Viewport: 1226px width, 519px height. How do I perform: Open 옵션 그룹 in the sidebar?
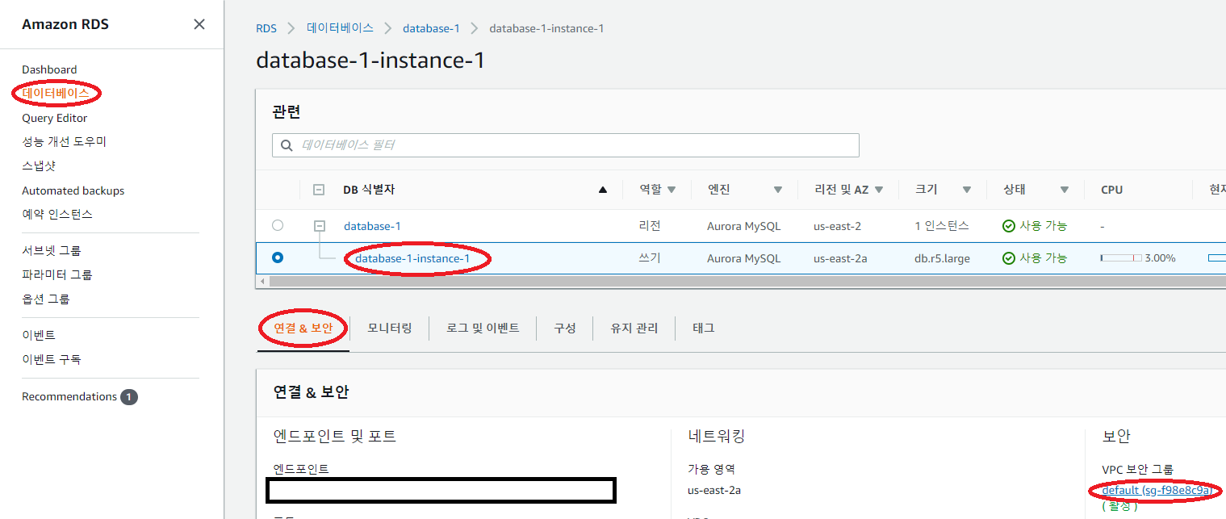pos(45,299)
